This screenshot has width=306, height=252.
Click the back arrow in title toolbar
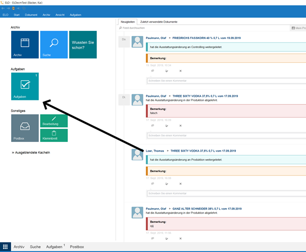4,9
